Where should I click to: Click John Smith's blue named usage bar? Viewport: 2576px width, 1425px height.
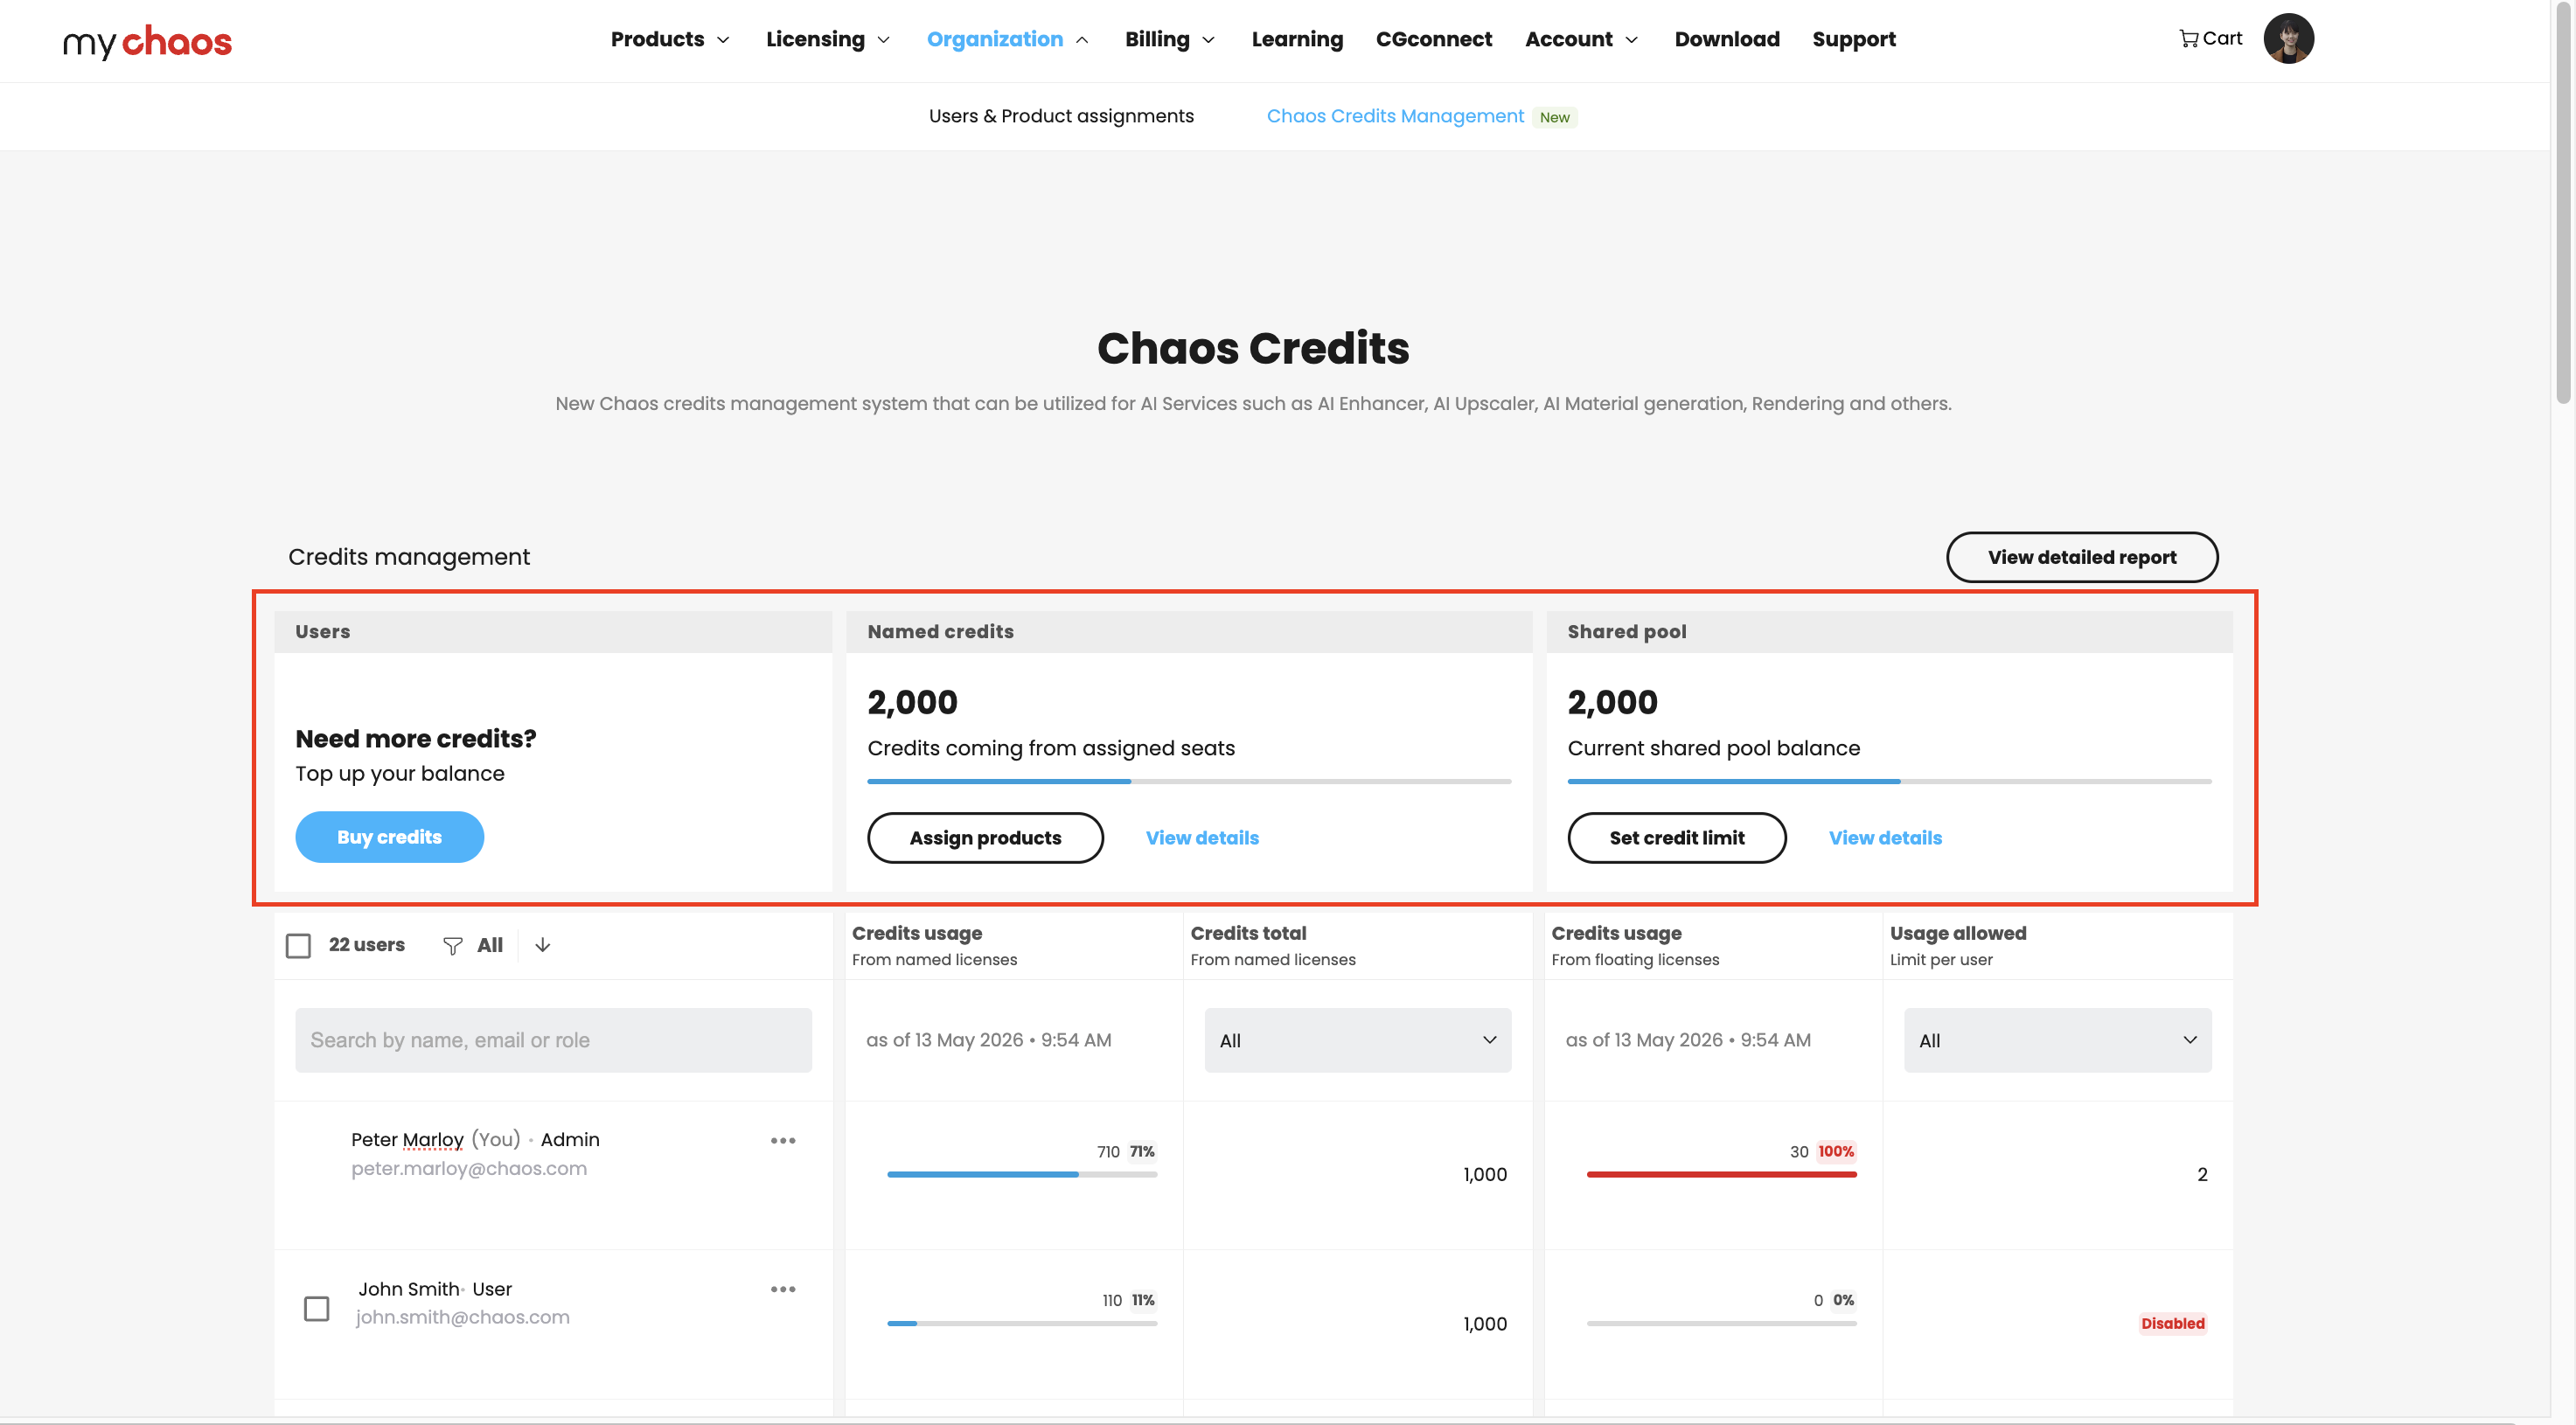point(1021,1323)
